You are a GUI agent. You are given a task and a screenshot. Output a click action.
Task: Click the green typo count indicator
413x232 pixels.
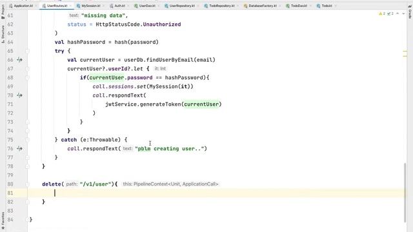coord(390,14)
